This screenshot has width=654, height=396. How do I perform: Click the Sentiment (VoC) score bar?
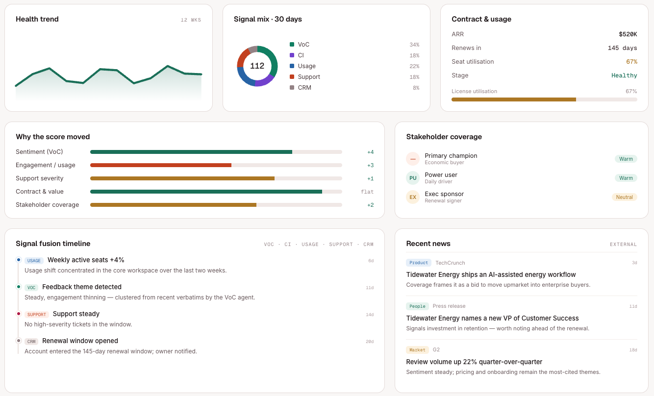tap(216, 152)
